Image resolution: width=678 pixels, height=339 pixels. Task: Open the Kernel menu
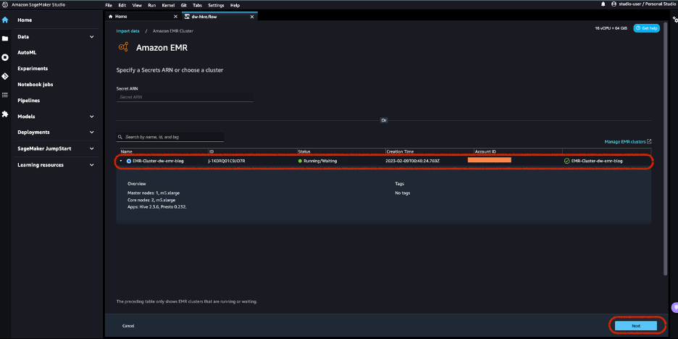(168, 5)
